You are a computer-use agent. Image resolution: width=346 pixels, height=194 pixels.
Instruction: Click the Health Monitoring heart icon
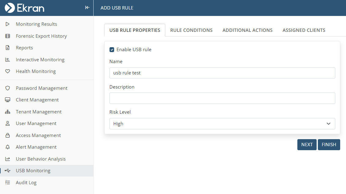pyautogui.click(x=8, y=71)
